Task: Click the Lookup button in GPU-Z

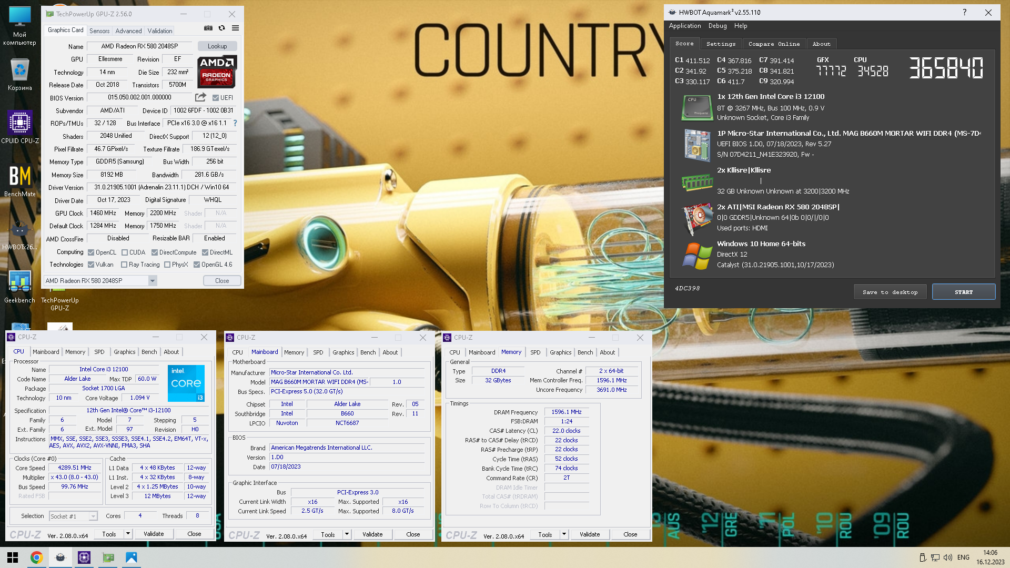Action: [x=217, y=46]
